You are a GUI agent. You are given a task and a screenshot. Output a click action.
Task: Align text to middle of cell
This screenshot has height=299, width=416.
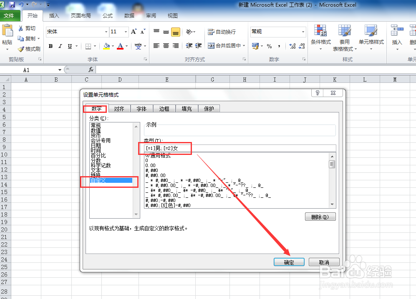pos(166,32)
